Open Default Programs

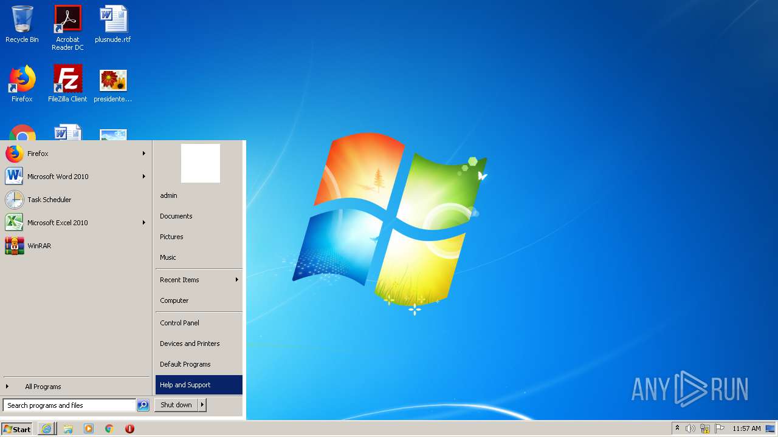[x=199, y=364]
